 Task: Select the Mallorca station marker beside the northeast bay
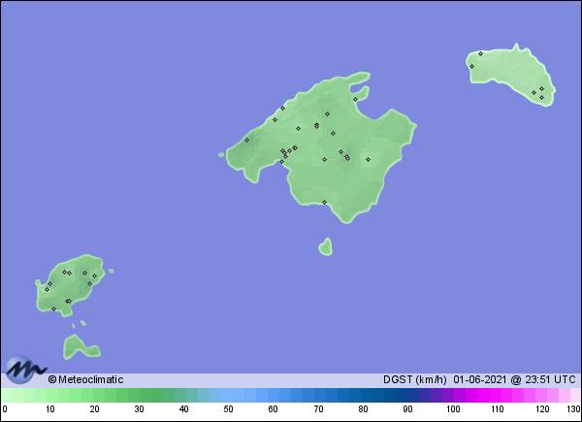pos(356,100)
